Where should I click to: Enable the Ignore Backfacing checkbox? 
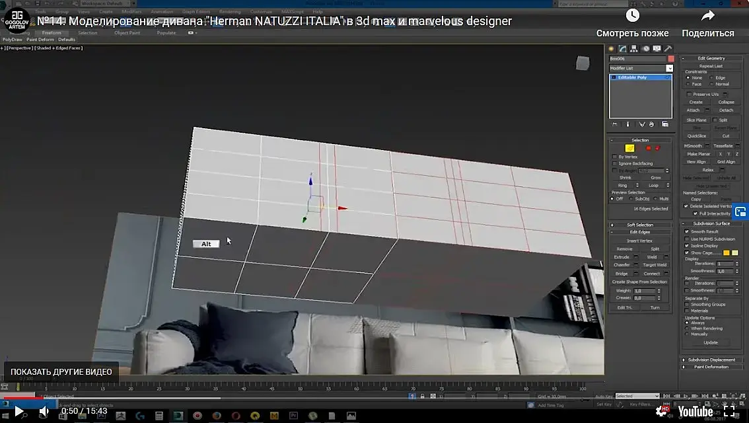(x=615, y=163)
